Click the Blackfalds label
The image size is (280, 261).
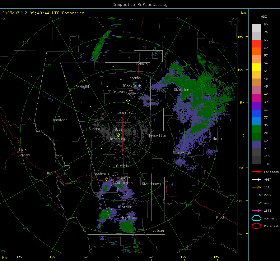tap(132, 86)
